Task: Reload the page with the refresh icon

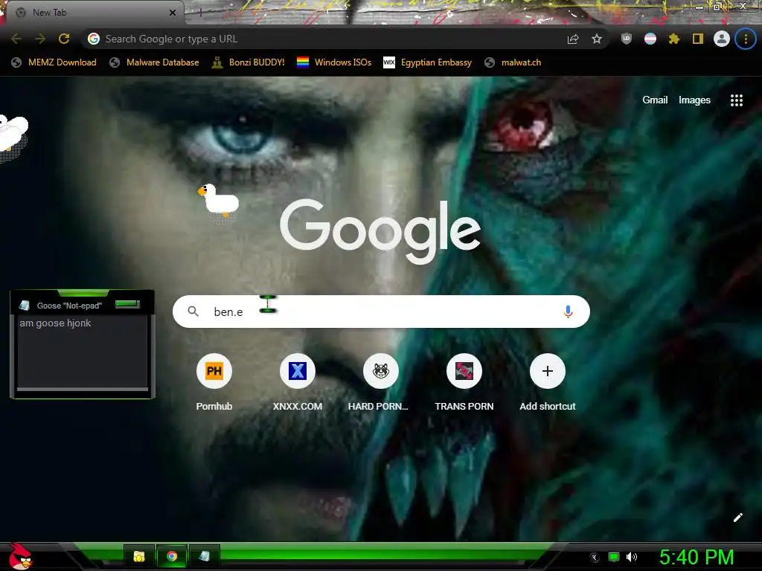Action: point(64,39)
